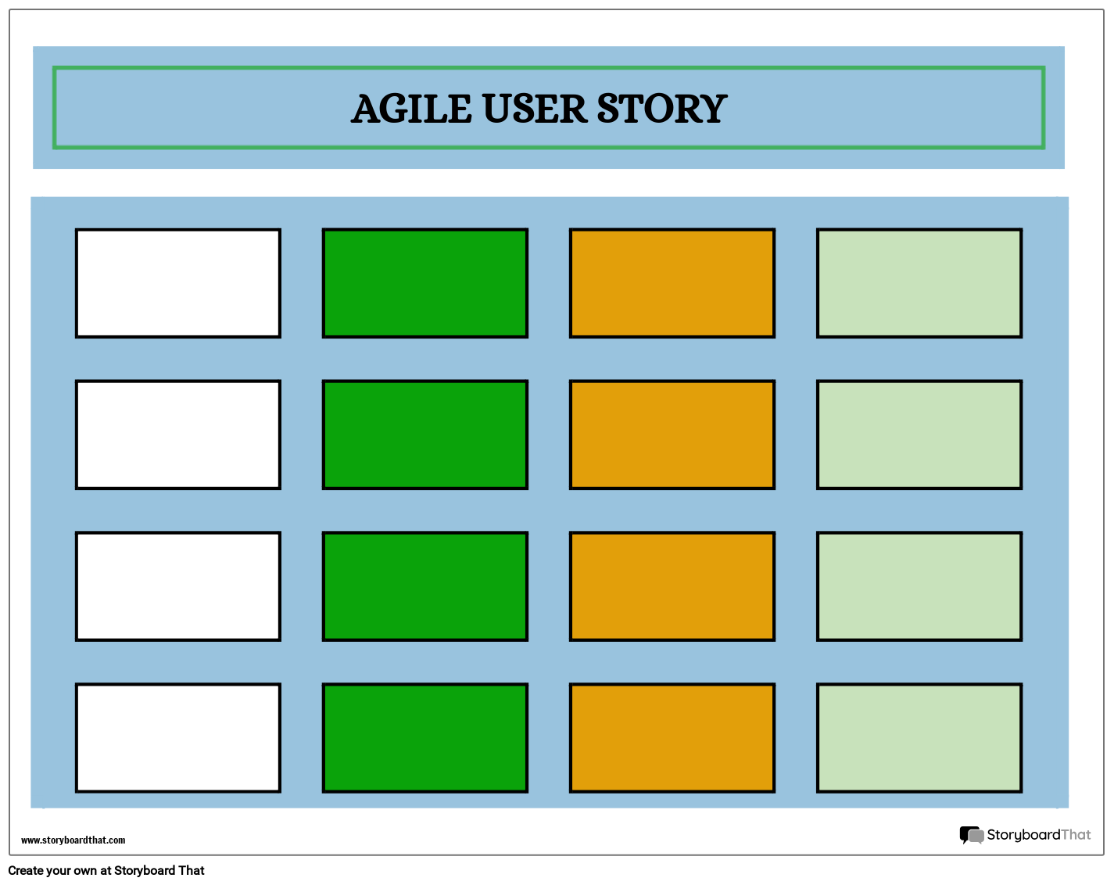Image resolution: width=1114 pixels, height=885 pixels.
Task: Click the orange box in the second row
Action: [672, 435]
